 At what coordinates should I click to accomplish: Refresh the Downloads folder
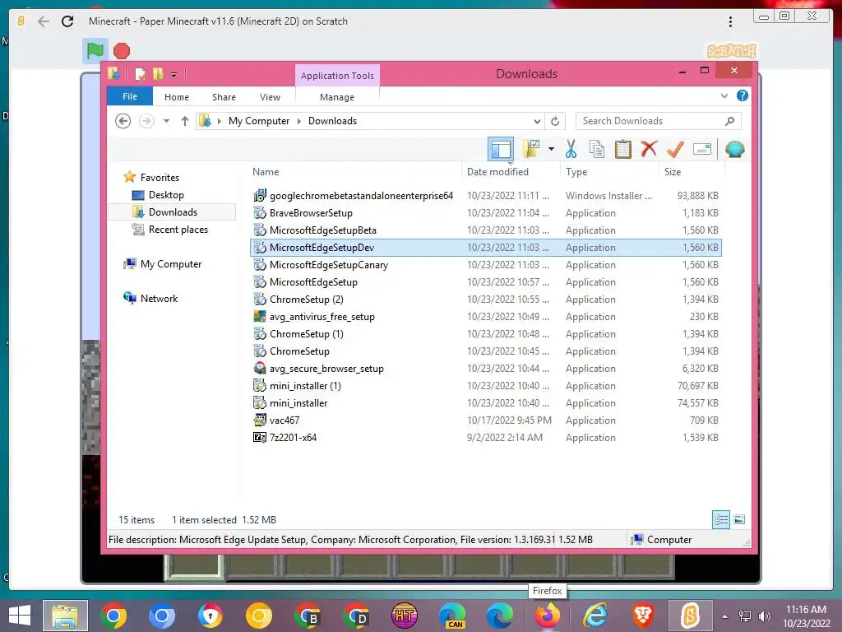tap(555, 122)
